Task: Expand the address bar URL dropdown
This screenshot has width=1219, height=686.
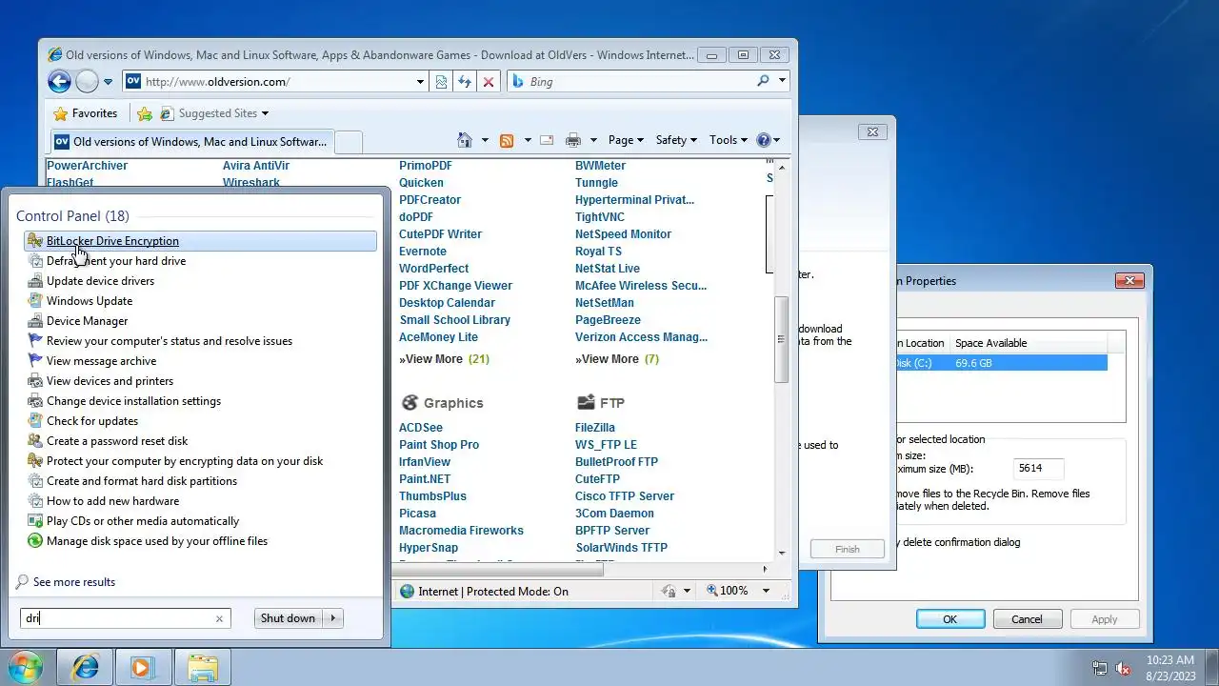Action: tap(420, 82)
